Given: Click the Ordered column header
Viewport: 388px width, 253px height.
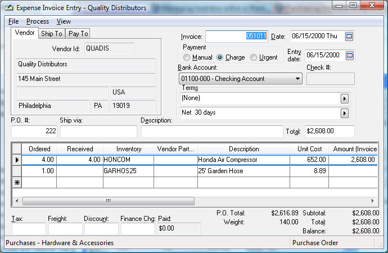Looking at the screenshot, I should point(39,149).
